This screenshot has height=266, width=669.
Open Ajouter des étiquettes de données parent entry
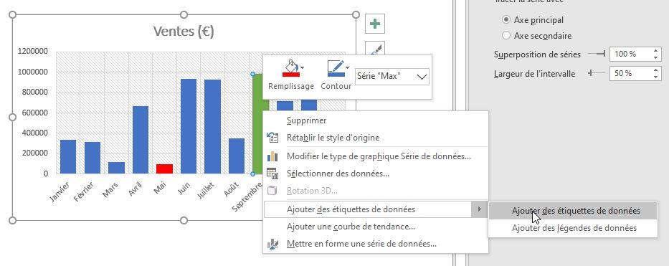tap(376, 209)
